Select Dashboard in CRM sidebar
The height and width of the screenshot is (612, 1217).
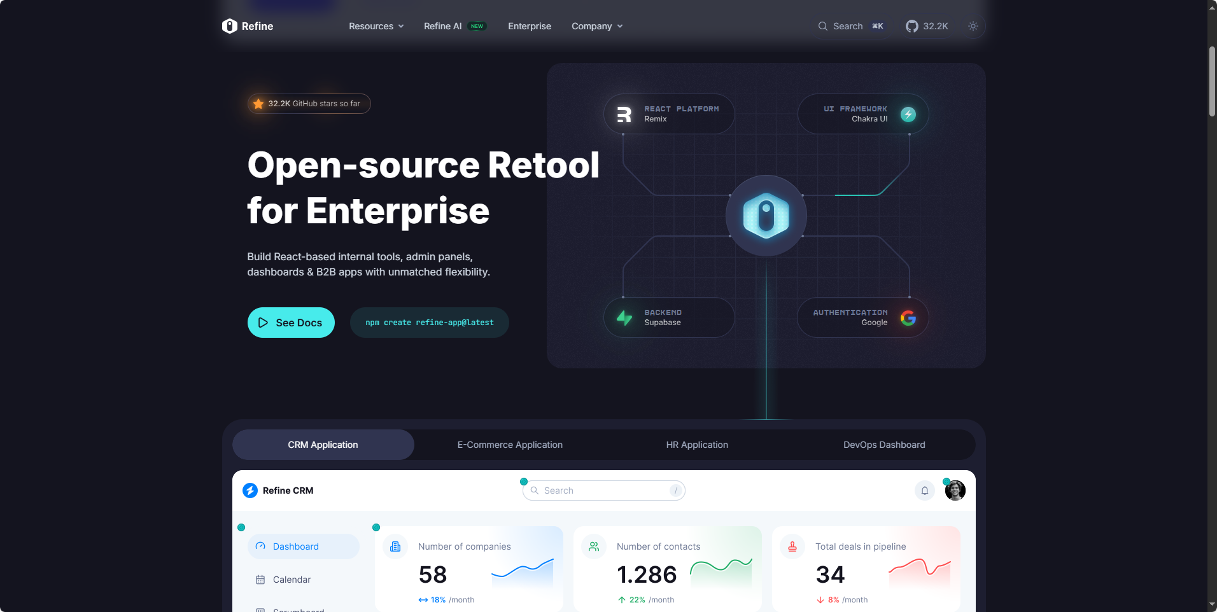[x=304, y=546]
